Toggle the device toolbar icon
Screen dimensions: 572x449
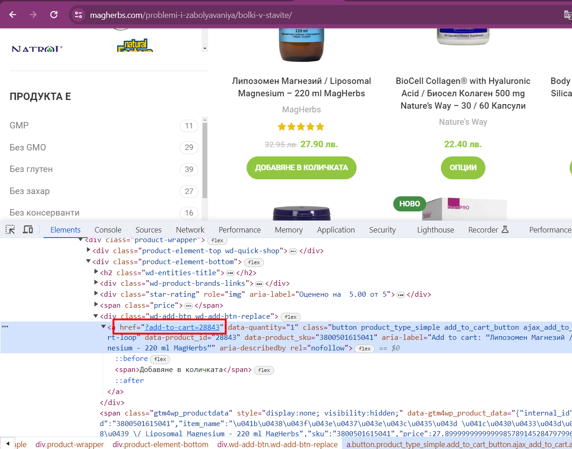(x=28, y=230)
